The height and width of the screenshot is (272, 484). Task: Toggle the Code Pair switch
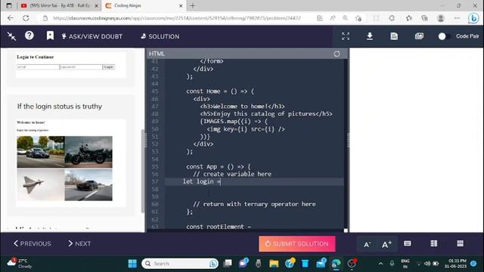[x=444, y=36]
